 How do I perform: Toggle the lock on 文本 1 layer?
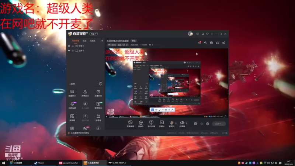[x=73, y=46]
